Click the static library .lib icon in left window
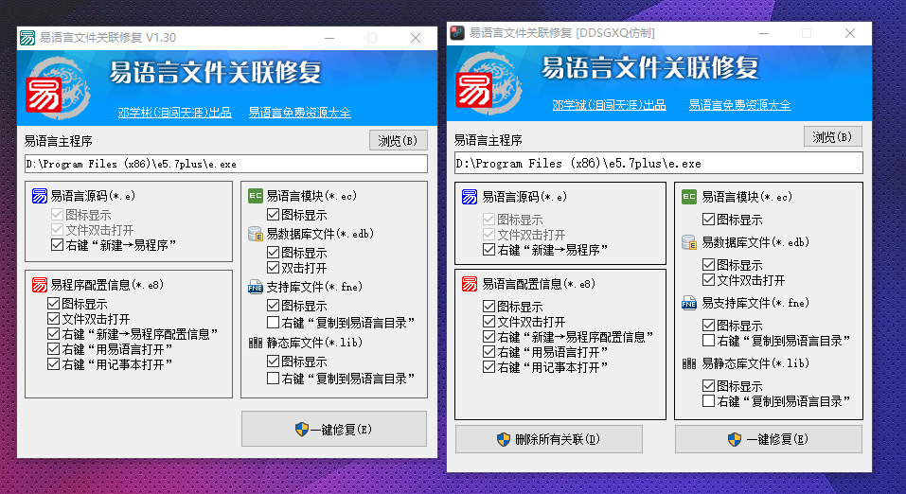The height and width of the screenshot is (494, 906). click(x=256, y=343)
